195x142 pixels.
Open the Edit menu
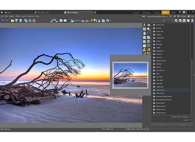6,16
